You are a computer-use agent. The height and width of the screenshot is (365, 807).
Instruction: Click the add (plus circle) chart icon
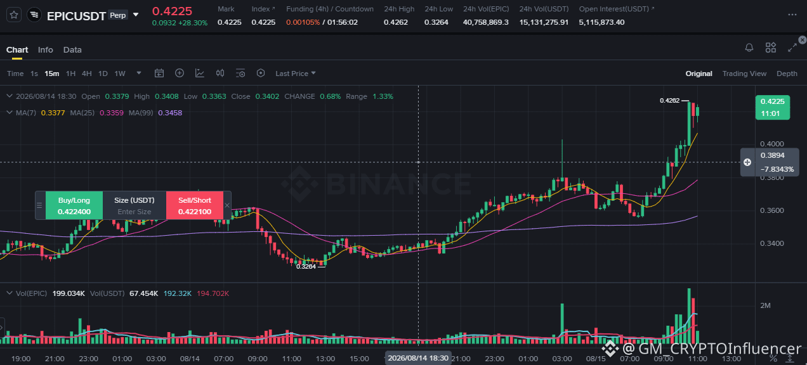180,74
